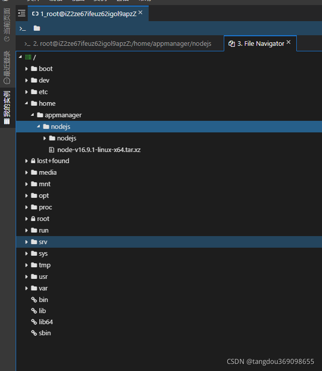Expand the boot folder arrow
This screenshot has height=371, width=322.
27,69
